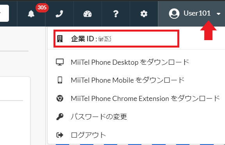Screen dimensions: 225x145
Task: Select パスワードの変更 menu item
Action: point(99,117)
